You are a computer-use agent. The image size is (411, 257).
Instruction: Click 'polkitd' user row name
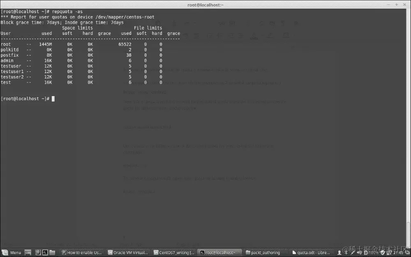pos(10,50)
